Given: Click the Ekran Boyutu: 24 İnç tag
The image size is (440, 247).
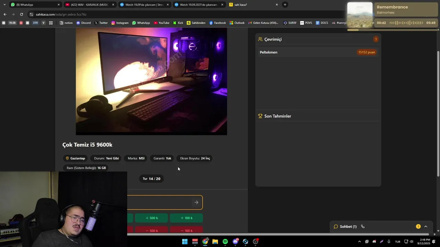Looking at the screenshot, I should pyautogui.click(x=195, y=158).
